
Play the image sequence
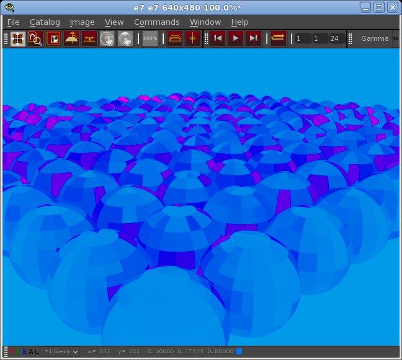tap(236, 38)
